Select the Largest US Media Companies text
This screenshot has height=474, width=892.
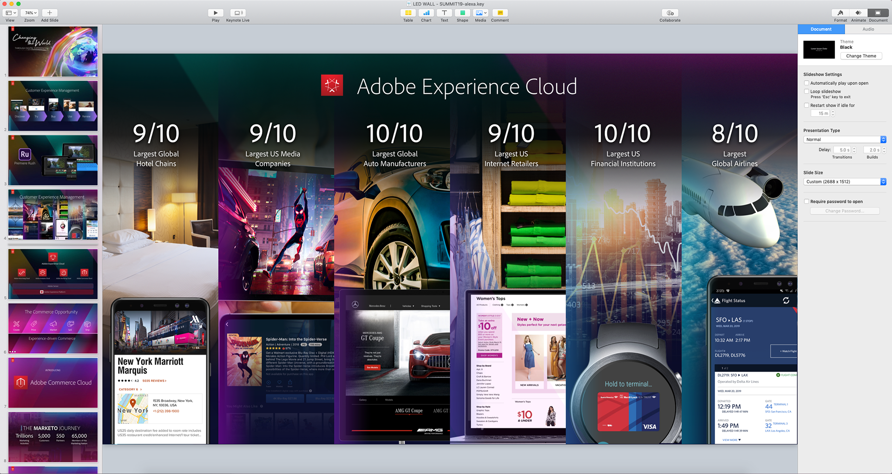pos(273,159)
